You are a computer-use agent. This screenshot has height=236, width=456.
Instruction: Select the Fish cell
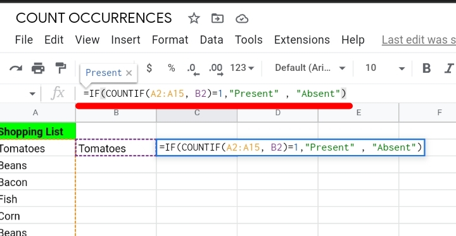click(x=37, y=199)
